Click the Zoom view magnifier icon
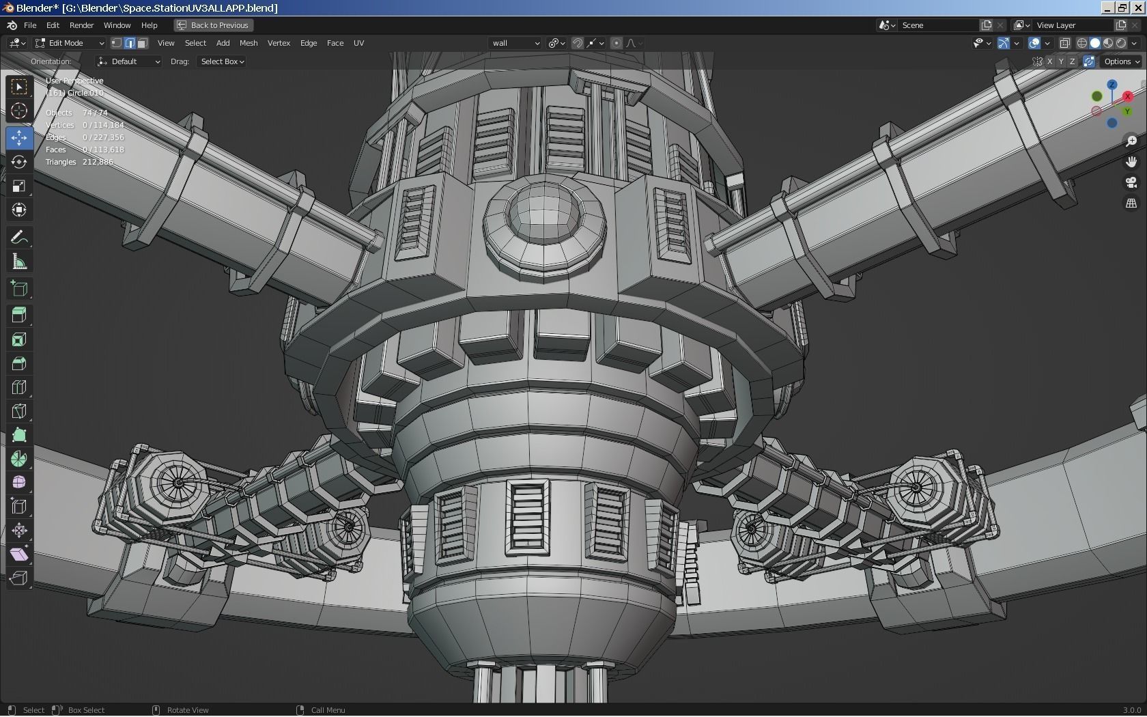This screenshot has height=717, width=1147. [x=1131, y=141]
